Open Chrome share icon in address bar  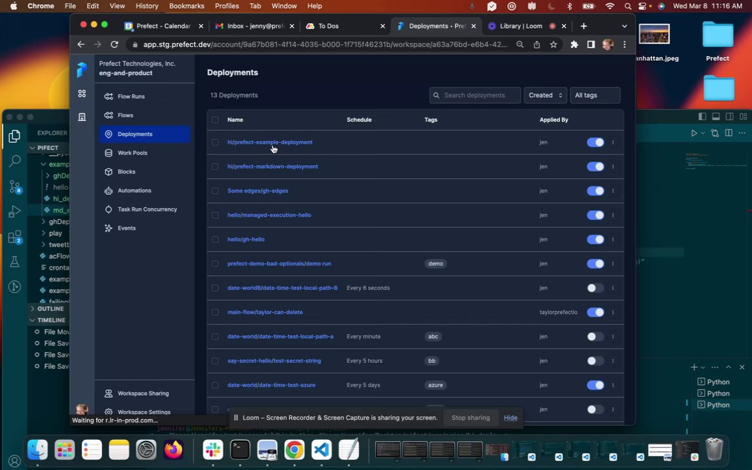[537, 44]
